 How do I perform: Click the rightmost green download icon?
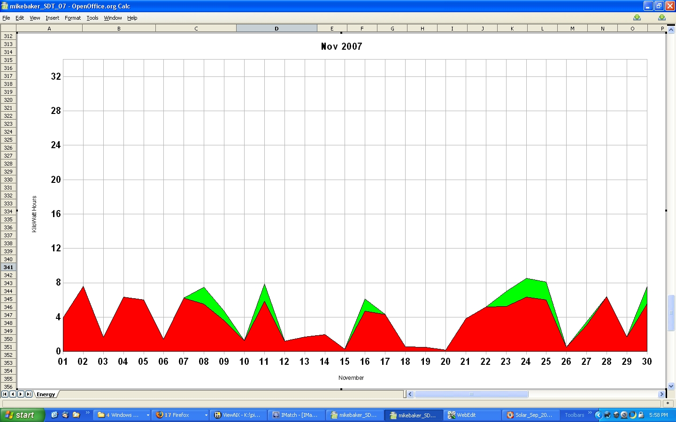coord(661,18)
